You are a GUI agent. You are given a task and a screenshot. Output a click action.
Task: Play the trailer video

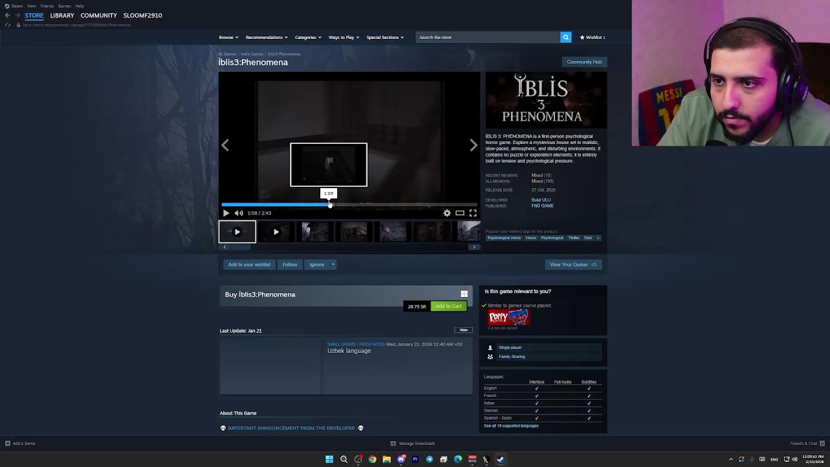point(226,213)
